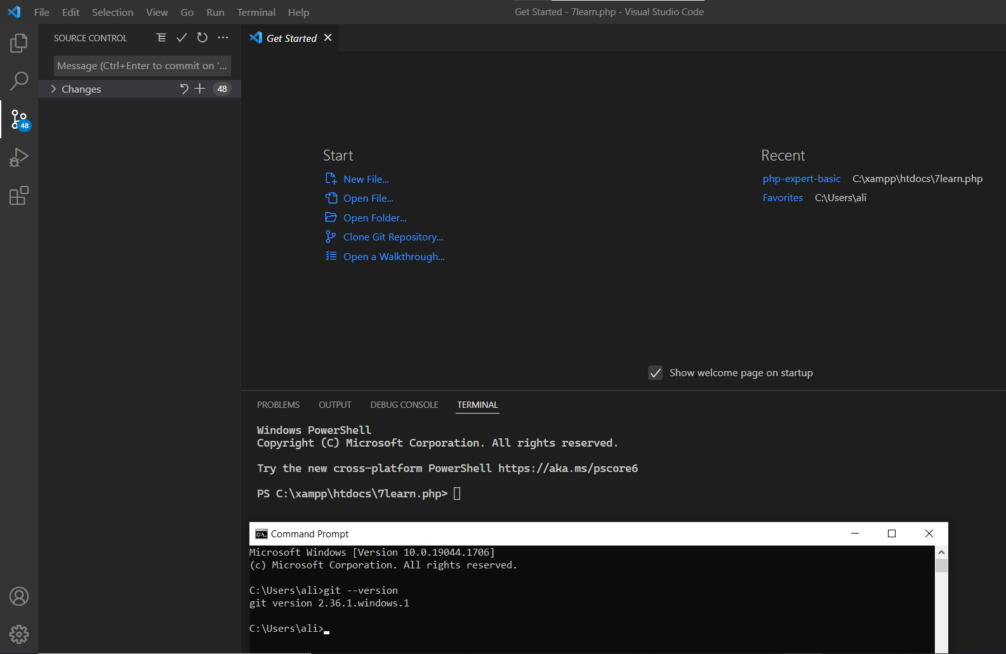1006x654 pixels.
Task: Open the Help menu
Action: [x=298, y=12]
